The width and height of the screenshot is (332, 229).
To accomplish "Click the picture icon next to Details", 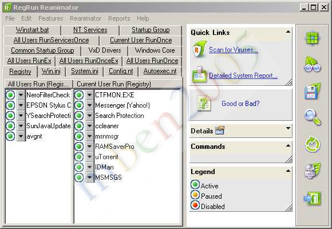I will tap(220, 131).
